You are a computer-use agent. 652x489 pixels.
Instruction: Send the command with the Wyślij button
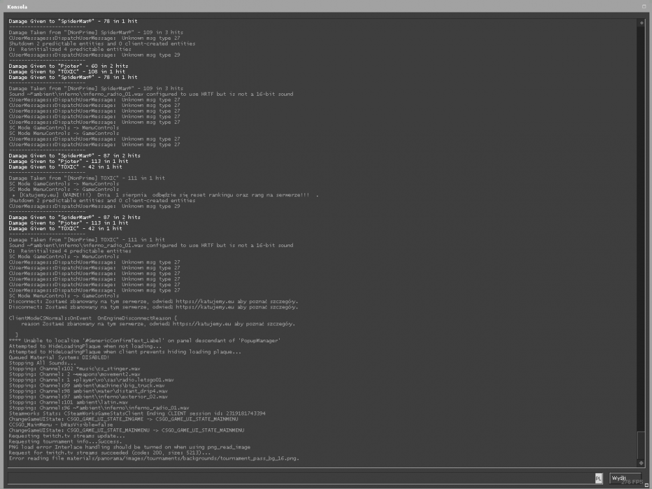click(625, 478)
